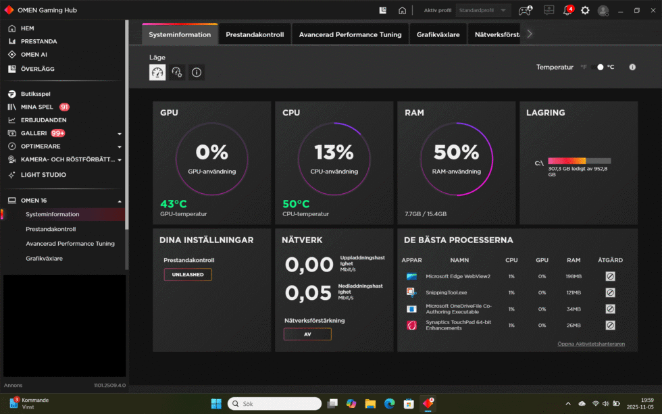Click the GPU usage gauge
This screenshot has height=414, width=662.
tap(212, 159)
